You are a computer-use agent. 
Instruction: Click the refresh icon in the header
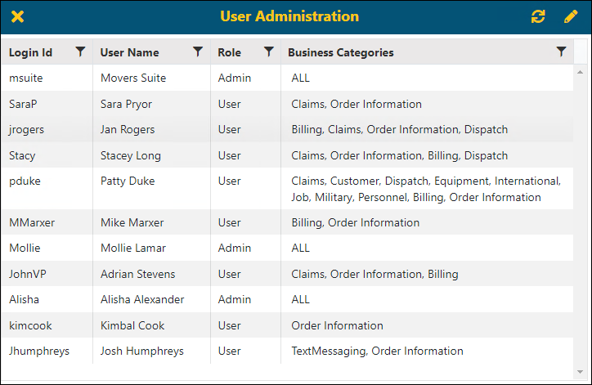(x=537, y=17)
